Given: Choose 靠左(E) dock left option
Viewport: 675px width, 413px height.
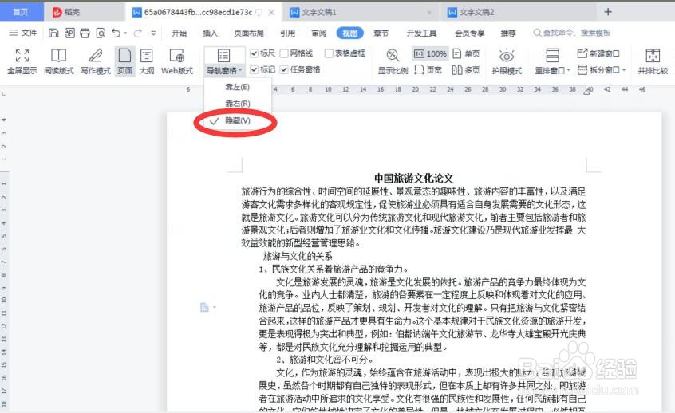Looking at the screenshot, I should [x=238, y=87].
